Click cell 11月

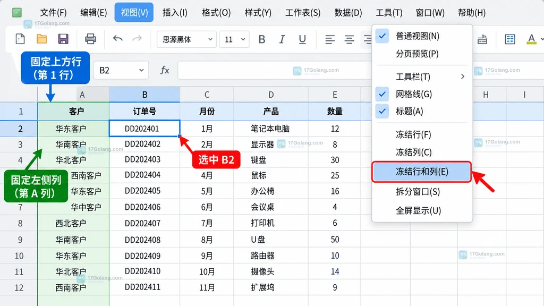(207, 287)
